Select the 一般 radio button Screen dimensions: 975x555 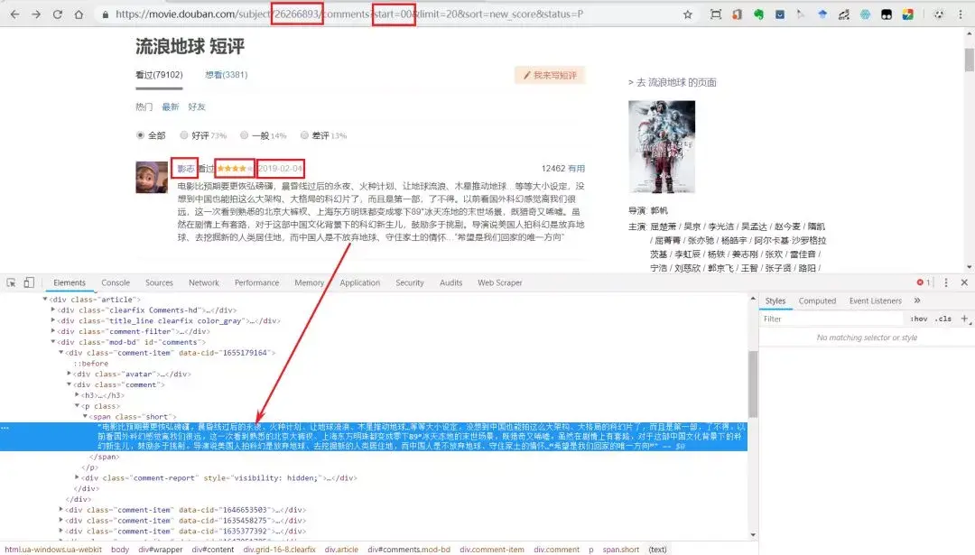point(245,134)
